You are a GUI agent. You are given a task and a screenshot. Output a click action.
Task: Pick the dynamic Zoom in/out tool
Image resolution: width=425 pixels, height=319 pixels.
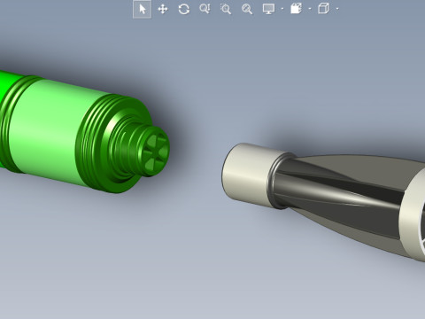205,9
